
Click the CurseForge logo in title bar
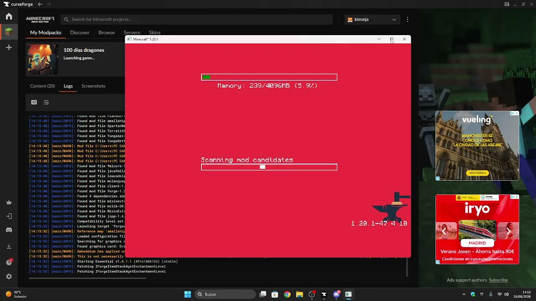[18, 4]
